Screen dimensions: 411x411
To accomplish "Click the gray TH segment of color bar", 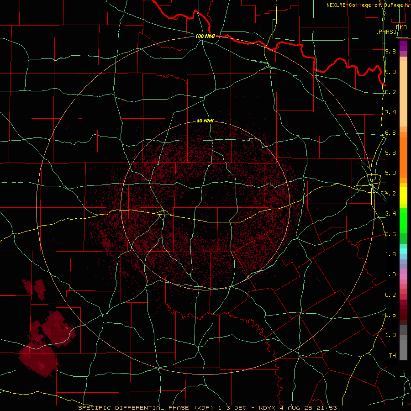I will pos(403,350).
